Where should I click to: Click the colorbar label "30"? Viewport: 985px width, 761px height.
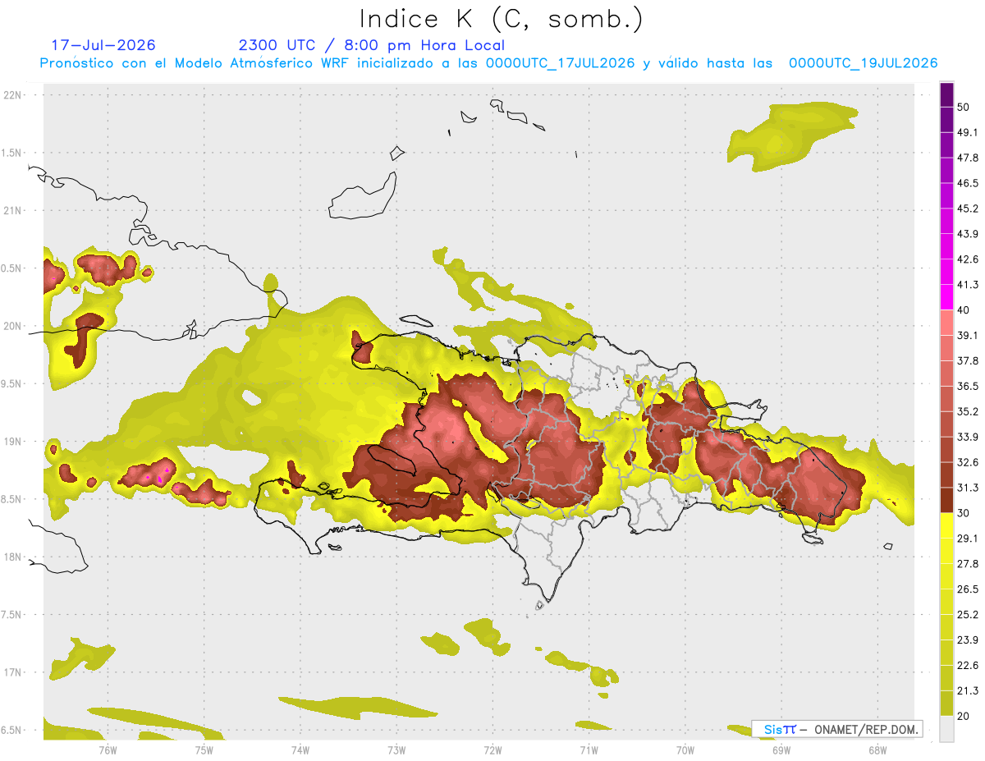click(x=964, y=513)
